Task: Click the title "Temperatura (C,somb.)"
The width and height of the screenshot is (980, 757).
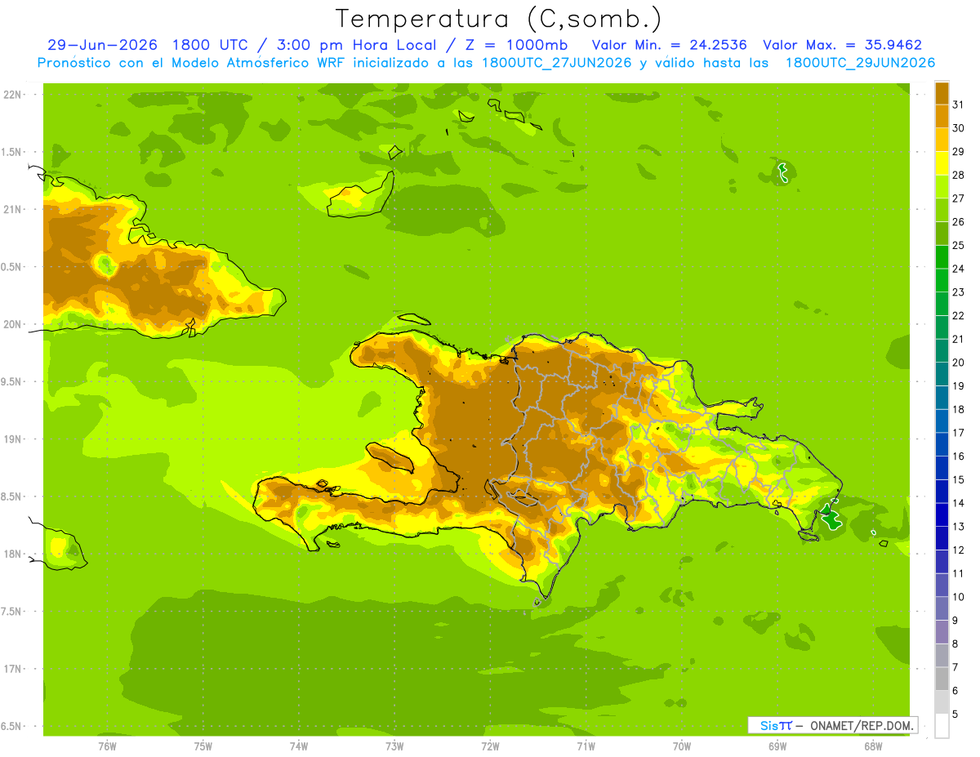Action: click(498, 20)
